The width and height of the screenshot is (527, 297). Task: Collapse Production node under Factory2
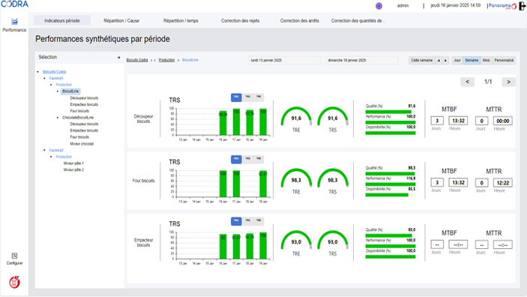(51, 157)
